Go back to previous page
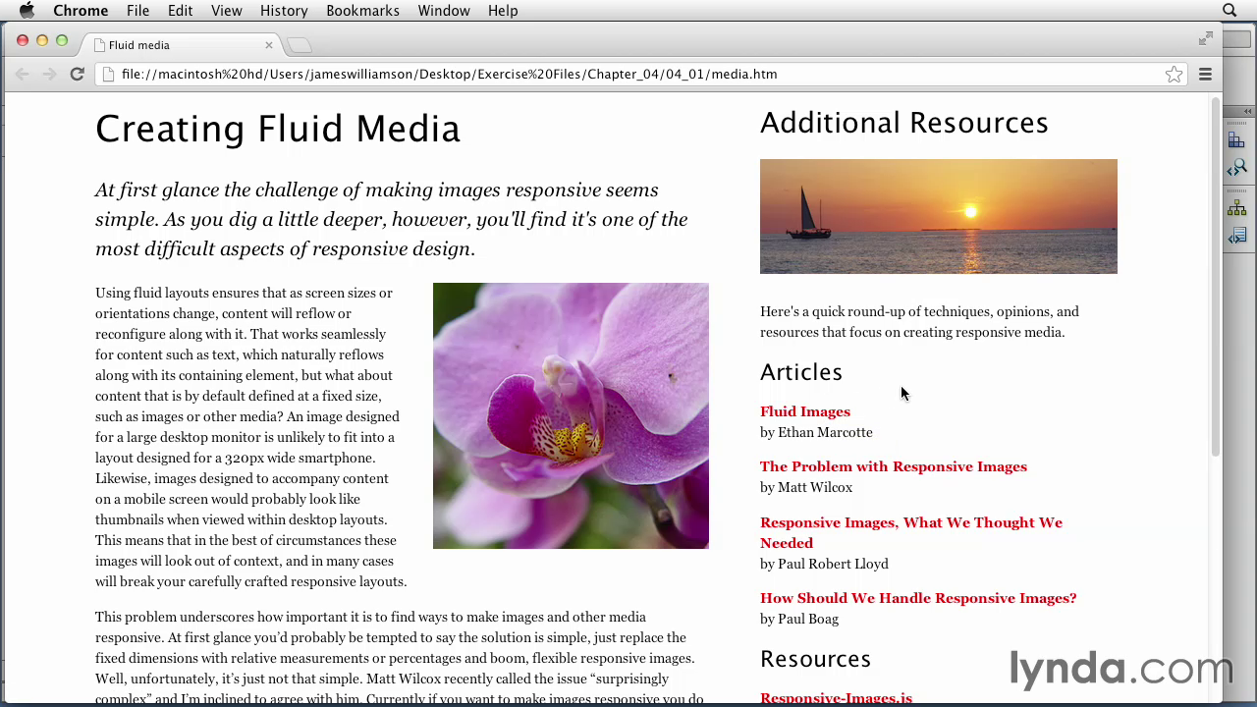Screen dimensions: 1257x707 [23, 74]
